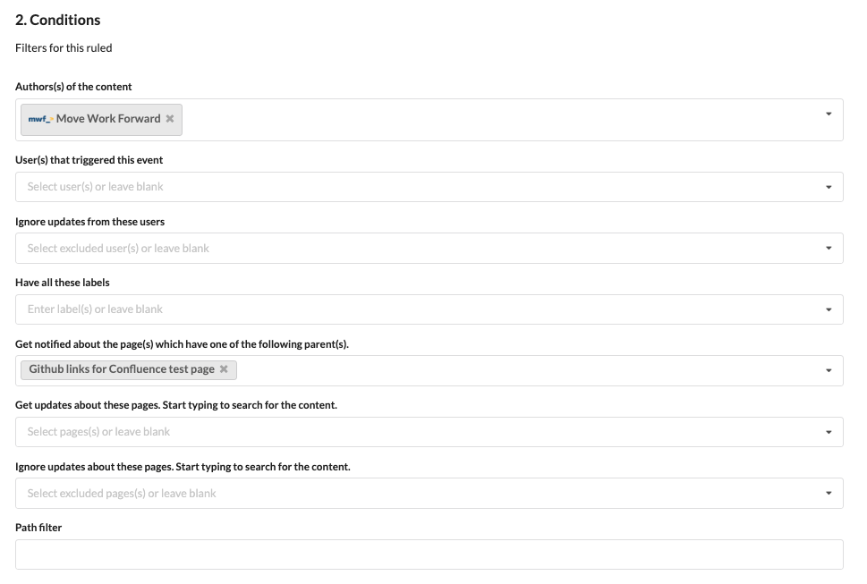Select the 'Github links for Confluence test page' chip
This screenshot has height=584, width=867.
coord(122,369)
